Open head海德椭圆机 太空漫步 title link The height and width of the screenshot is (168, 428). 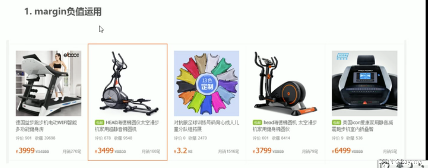(x=285, y=126)
